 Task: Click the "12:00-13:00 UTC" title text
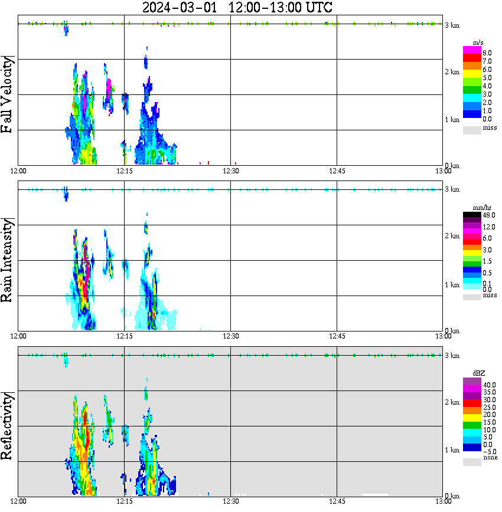tap(281, 7)
